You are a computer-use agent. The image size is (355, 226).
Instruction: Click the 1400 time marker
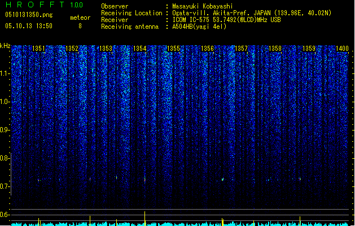pos(343,49)
